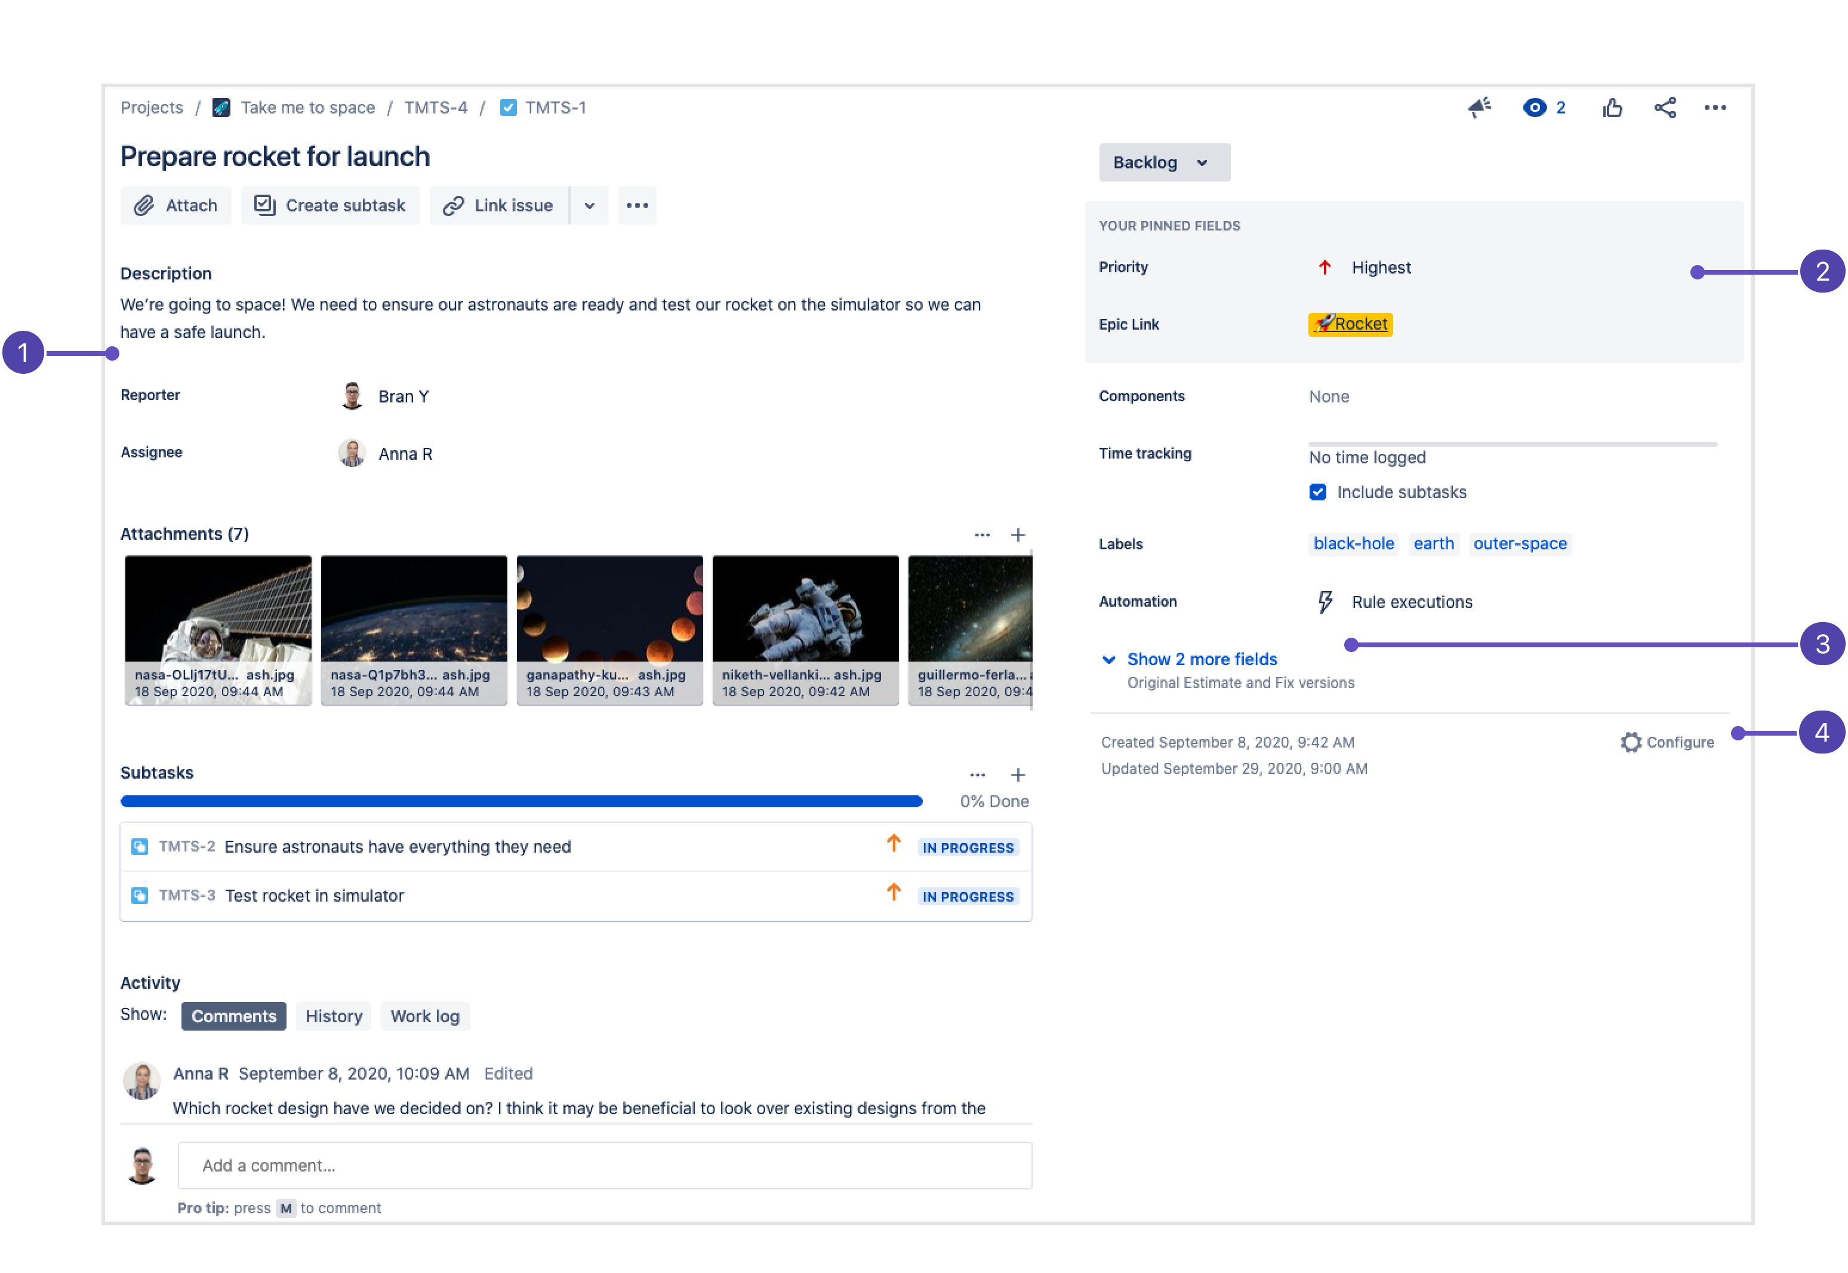Switch to the Work log tab
The height and width of the screenshot is (1273, 1848).
click(x=424, y=1016)
